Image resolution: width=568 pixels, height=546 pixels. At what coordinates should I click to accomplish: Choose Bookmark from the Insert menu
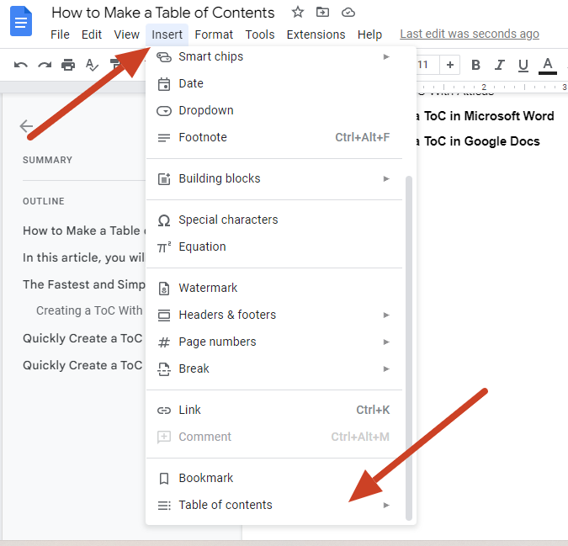tap(206, 478)
